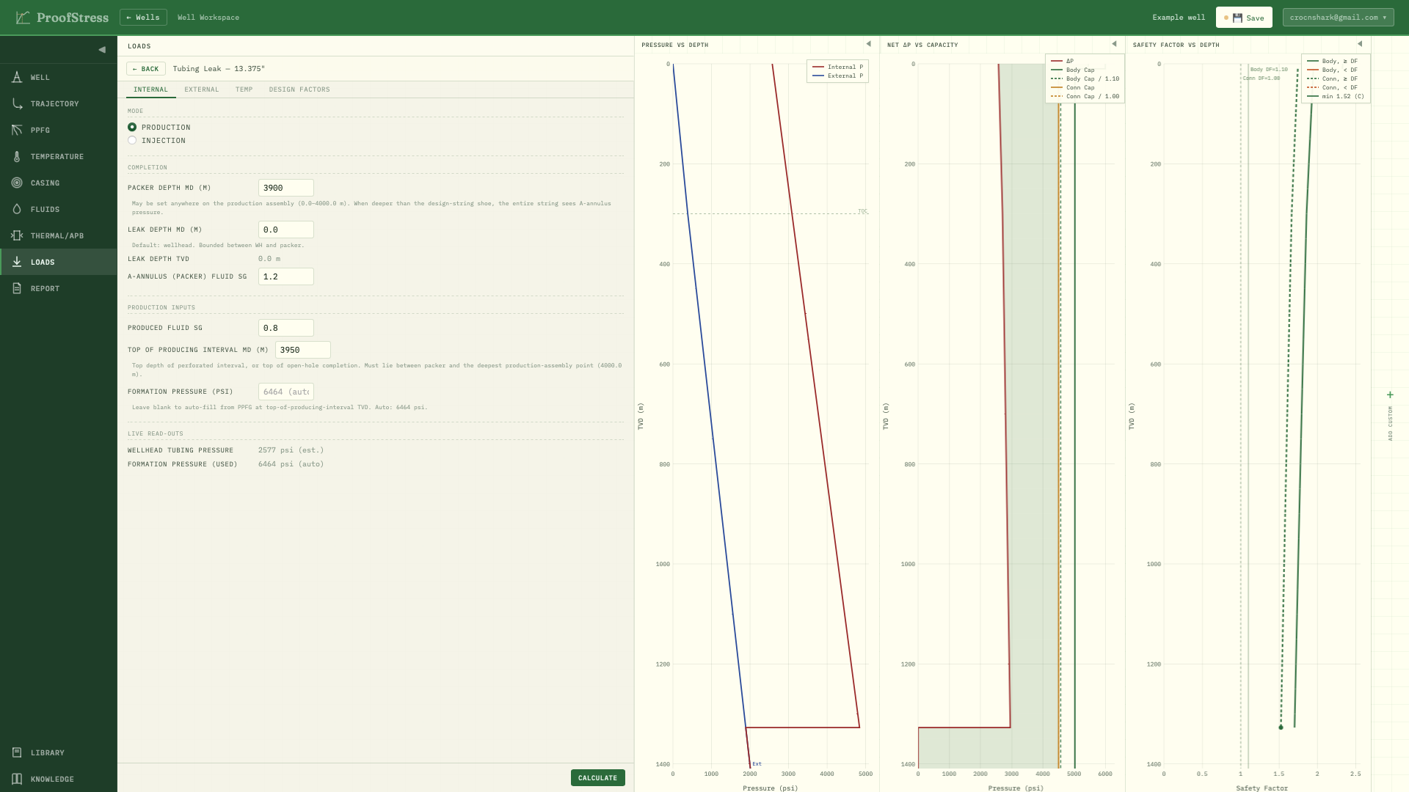The height and width of the screenshot is (792, 1409).
Task: Select Production mode radio button
Action: coord(132,127)
